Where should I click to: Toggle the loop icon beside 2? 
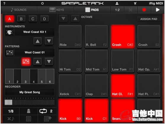pyautogui.click(x=43, y=111)
